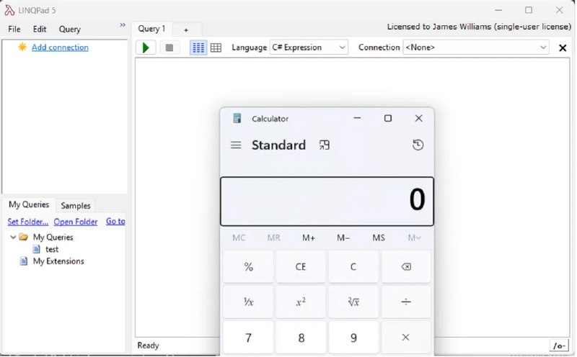The image size is (577, 357).
Task: Click the yellow star Add connection icon
Action: pos(22,47)
